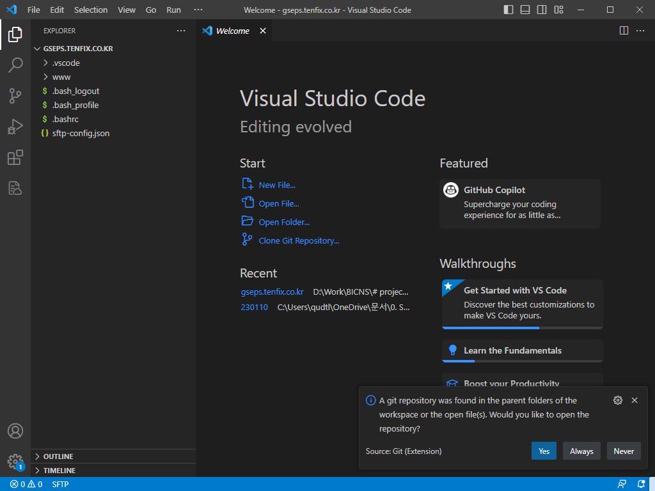Open the Selection menu
This screenshot has width=655, height=491.
tap(91, 10)
